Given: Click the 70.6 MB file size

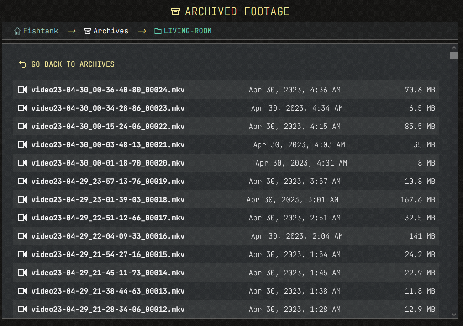Looking at the screenshot, I should click(420, 90).
